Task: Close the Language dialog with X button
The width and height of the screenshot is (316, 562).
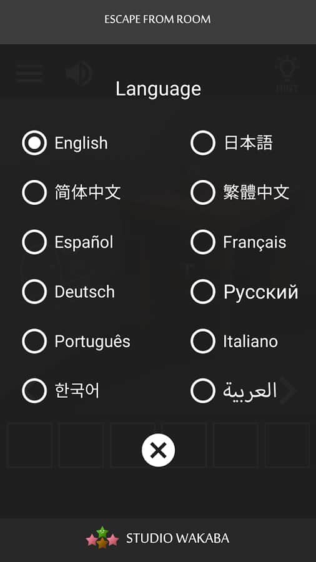Action: click(158, 450)
